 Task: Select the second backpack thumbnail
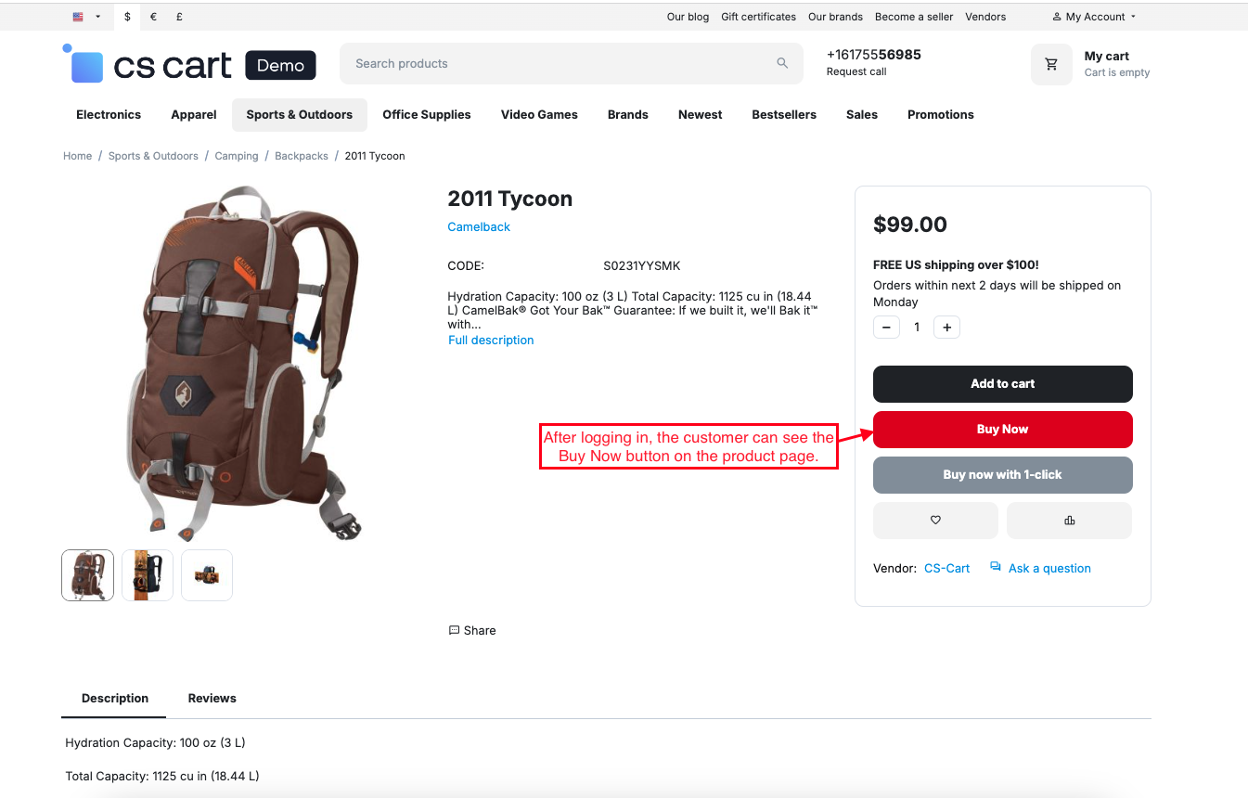tap(148, 575)
